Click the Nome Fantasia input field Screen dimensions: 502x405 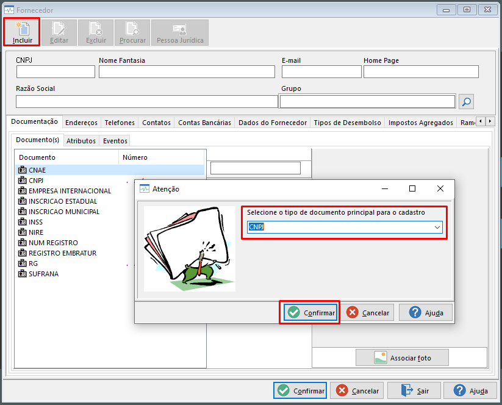(x=187, y=72)
